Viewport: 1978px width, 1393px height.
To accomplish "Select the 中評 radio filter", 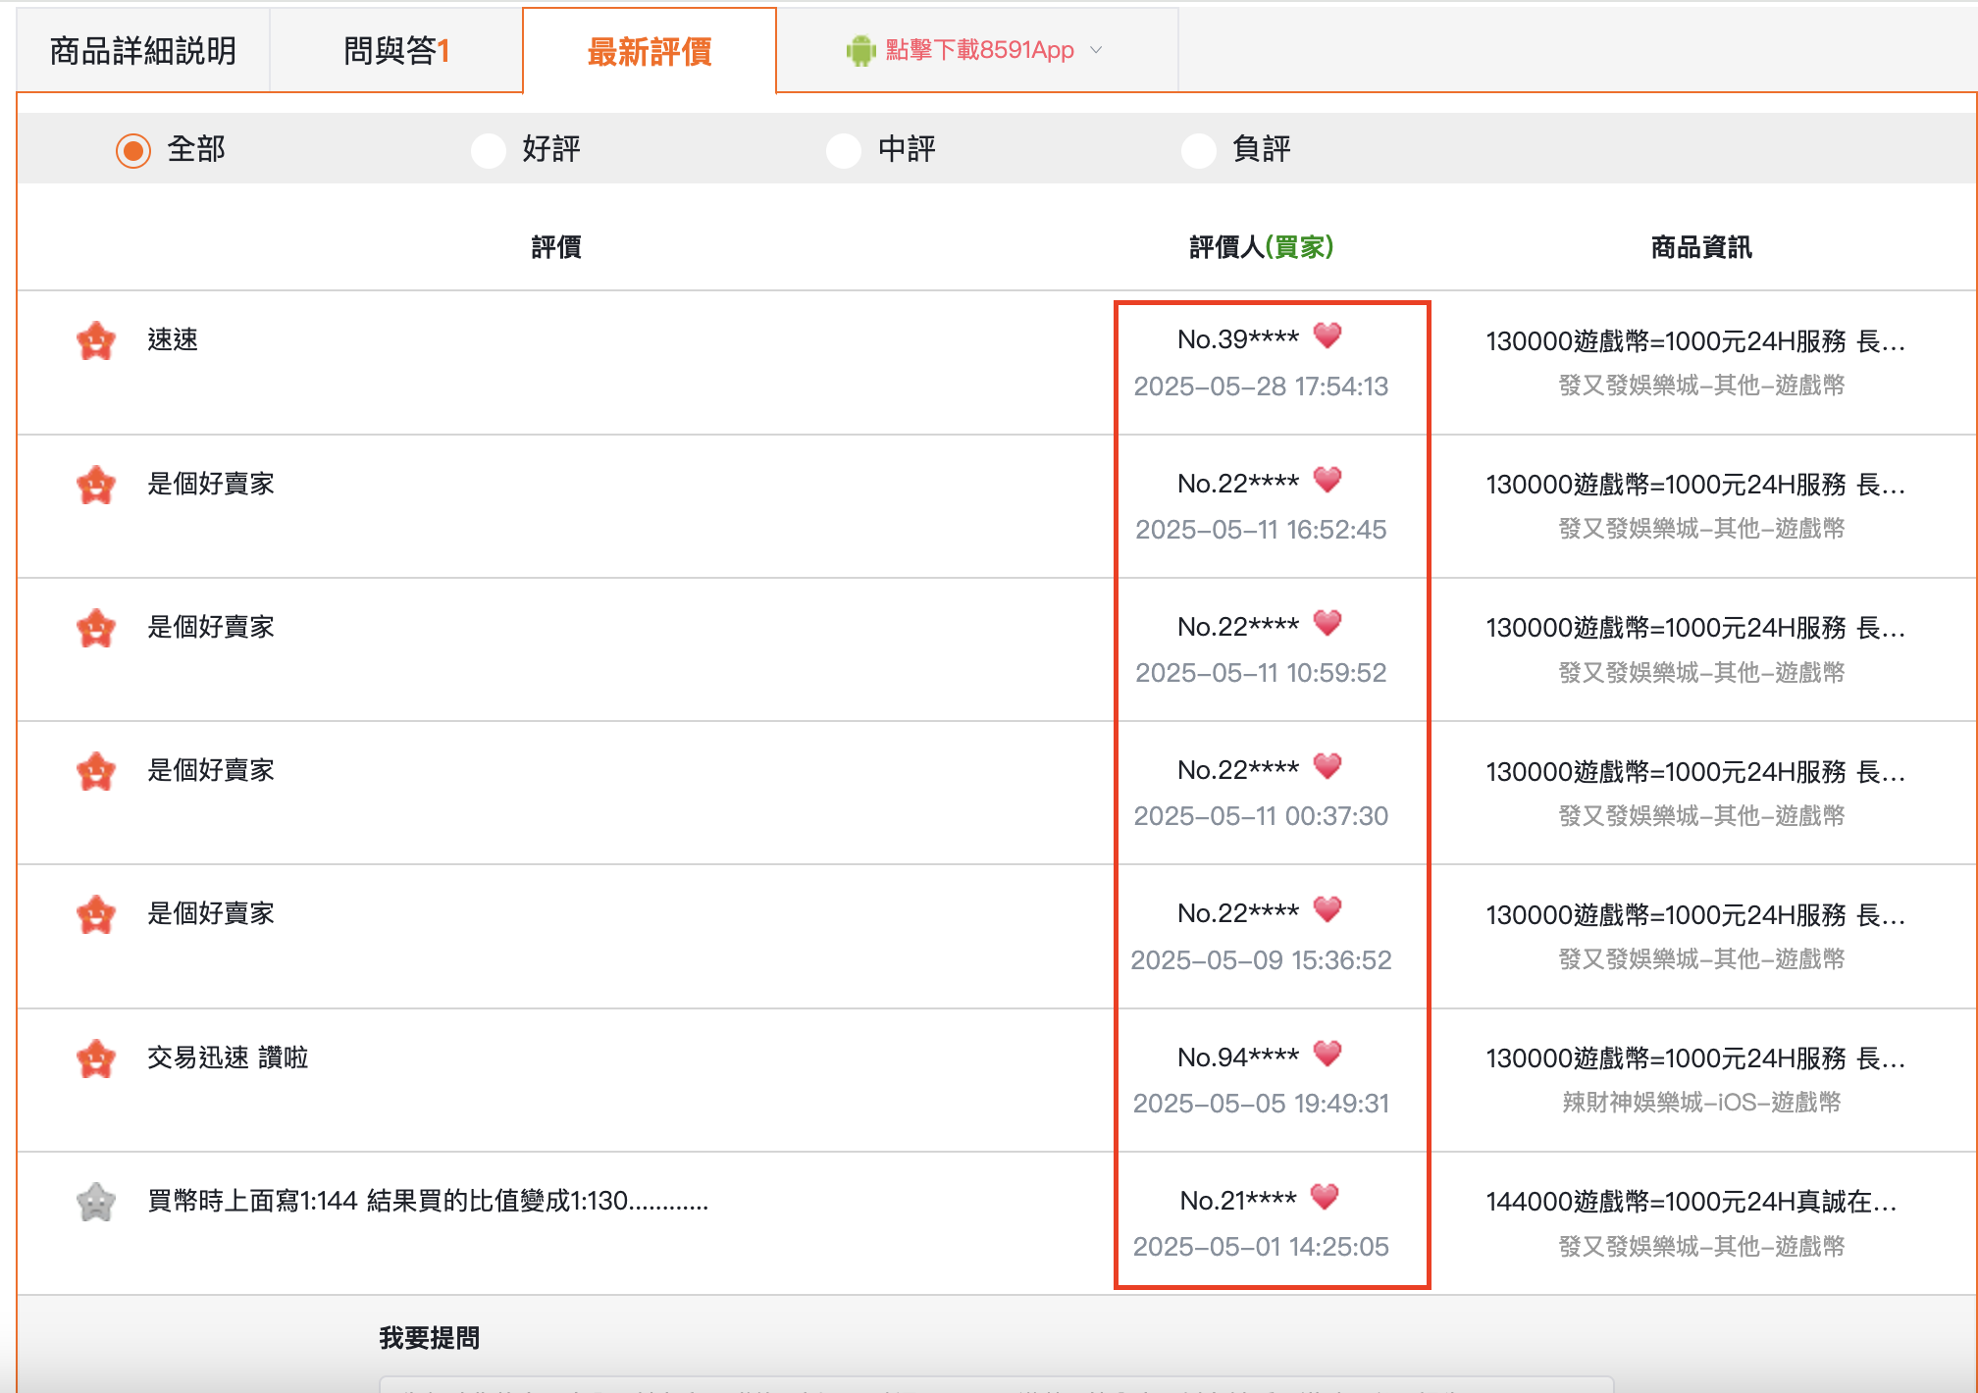I will (844, 150).
